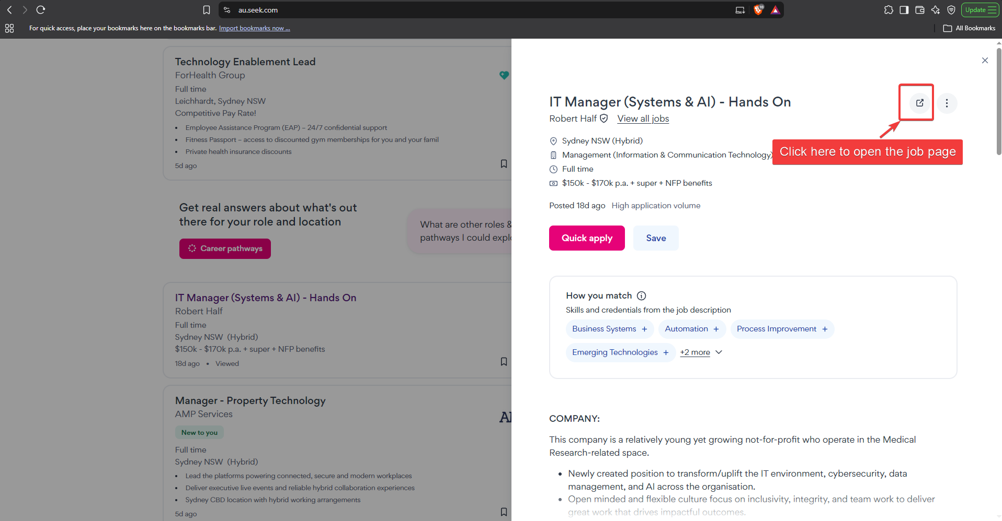The image size is (1002, 521).
Task: Add Process Improvement skill chip
Action: pos(782,329)
